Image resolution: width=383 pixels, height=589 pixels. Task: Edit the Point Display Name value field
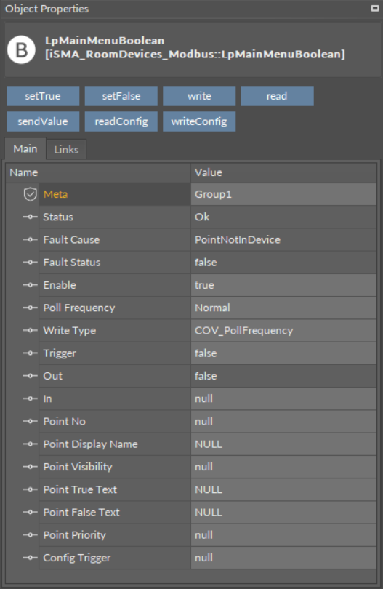pyautogui.click(x=283, y=444)
